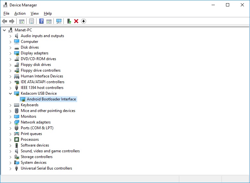This screenshot has height=183, width=250.
Task: Select Android Bootloader Interface device
Action: click(x=51, y=99)
